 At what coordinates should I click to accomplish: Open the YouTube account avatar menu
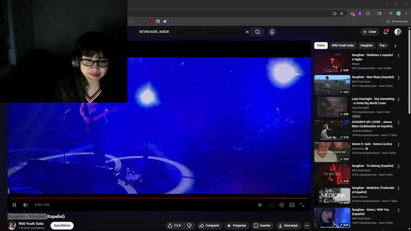pos(398,32)
